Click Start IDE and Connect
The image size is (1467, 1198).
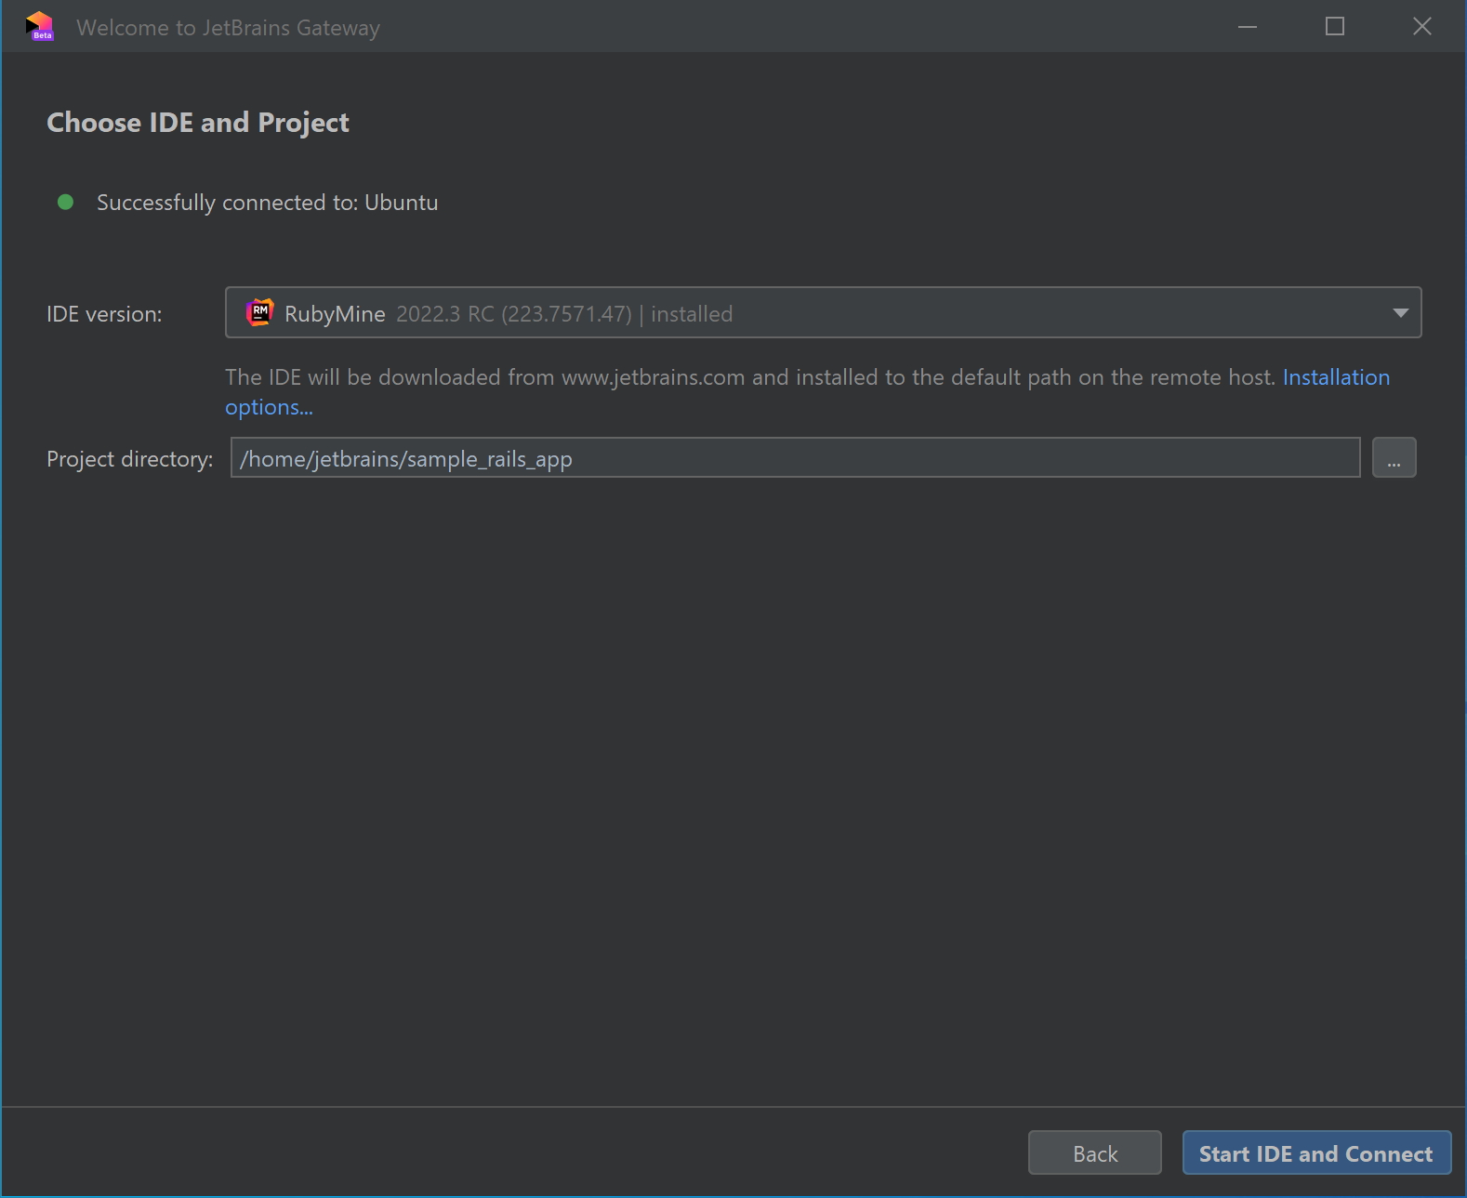pos(1315,1152)
